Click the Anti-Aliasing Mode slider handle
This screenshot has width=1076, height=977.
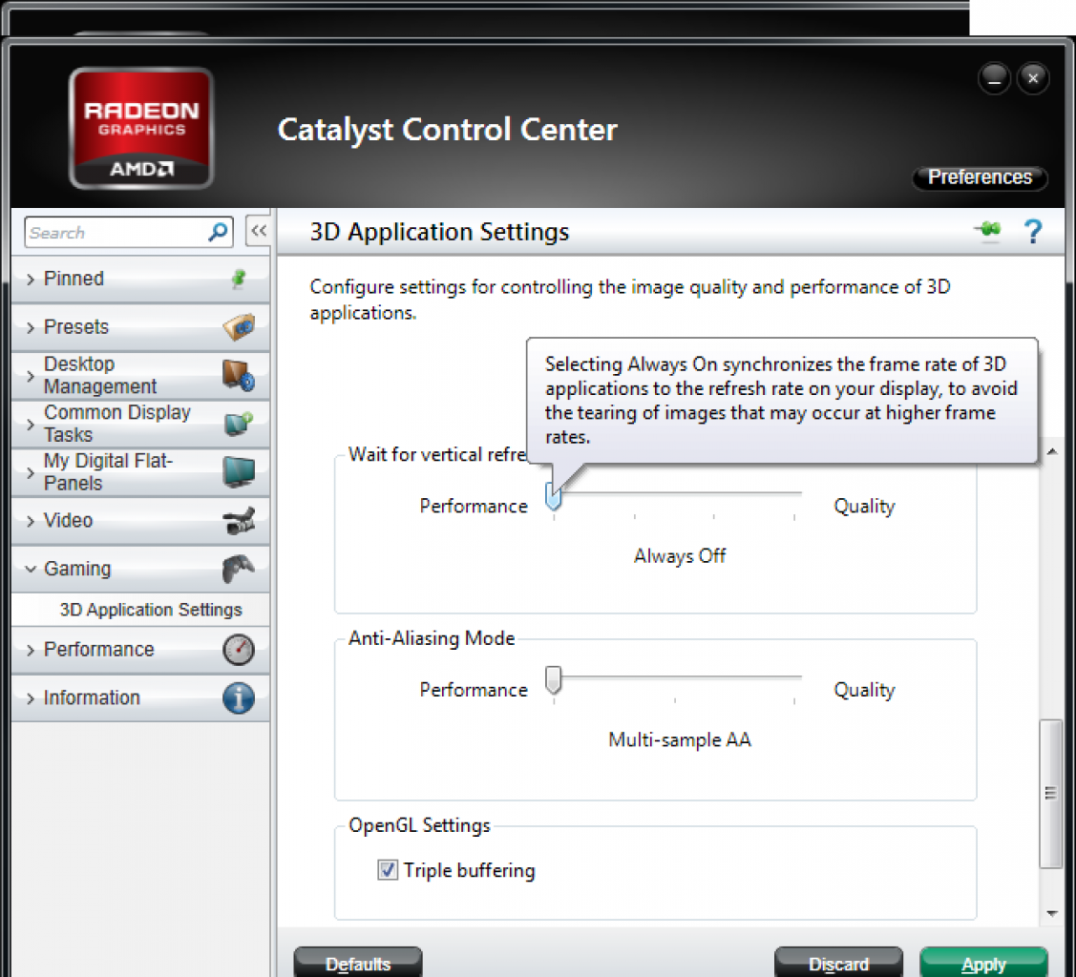pyautogui.click(x=553, y=680)
